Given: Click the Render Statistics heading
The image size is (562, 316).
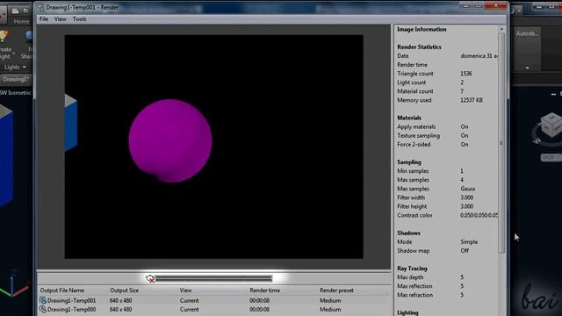Looking at the screenshot, I should [x=419, y=47].
